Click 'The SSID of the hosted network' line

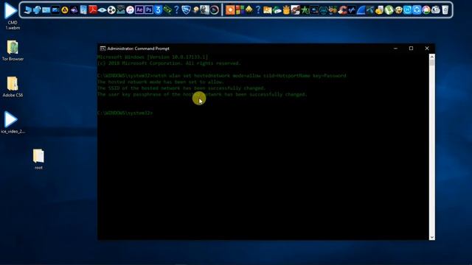pyautogui.click(x=181, y=88)
